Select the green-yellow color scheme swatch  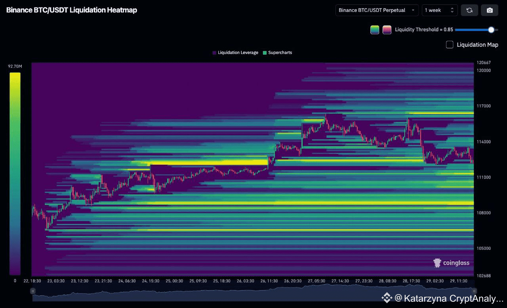[x=375, y=30]
